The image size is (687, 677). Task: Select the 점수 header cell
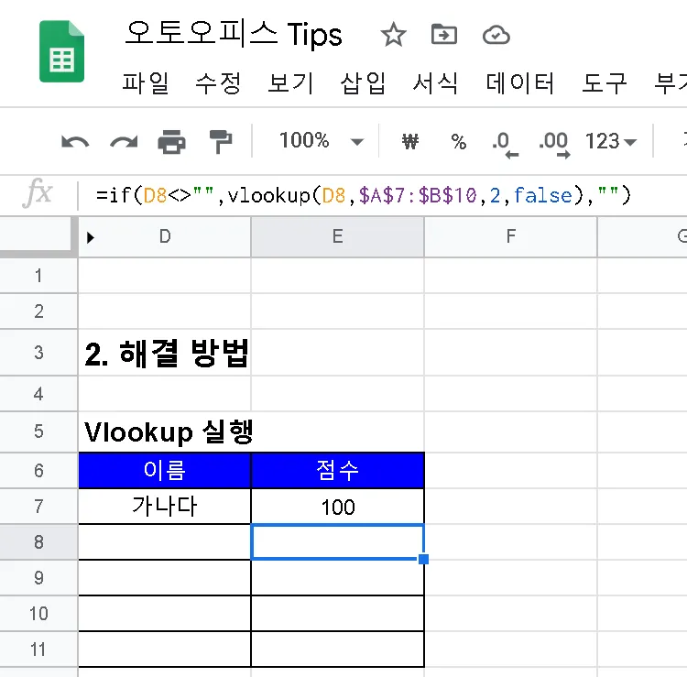pyautogui.click(x=337, y=471)
